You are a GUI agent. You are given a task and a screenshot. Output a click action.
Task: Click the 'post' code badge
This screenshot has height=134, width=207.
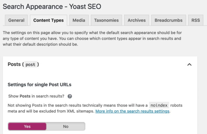(30, 65)
